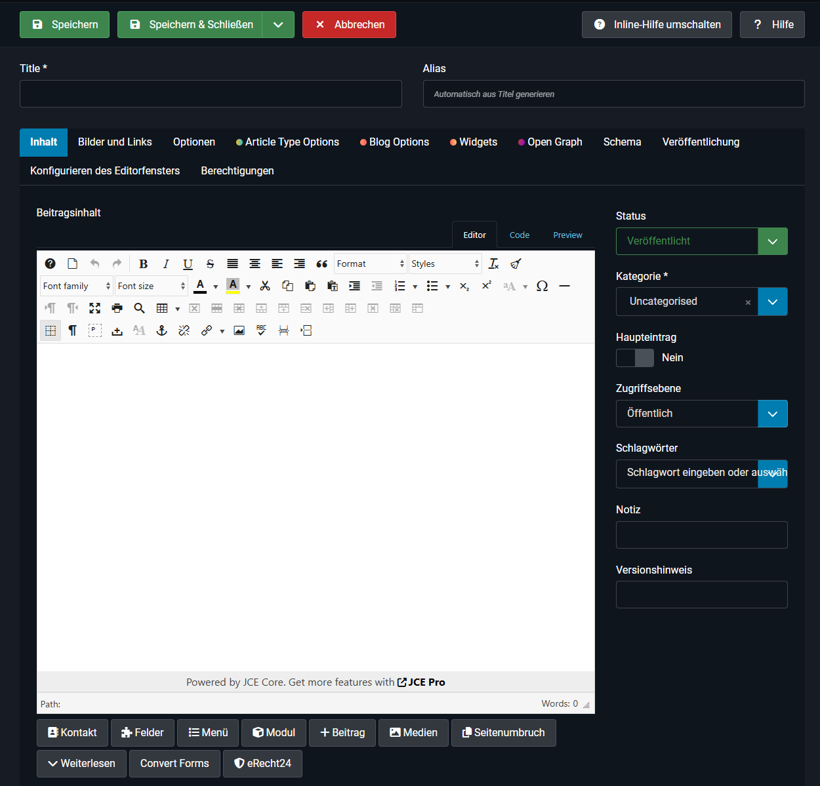The height and width of the screenshot is (786, 820).
Task: Click the spellcheck ABC icon
Action: click(x=262, y=330)
